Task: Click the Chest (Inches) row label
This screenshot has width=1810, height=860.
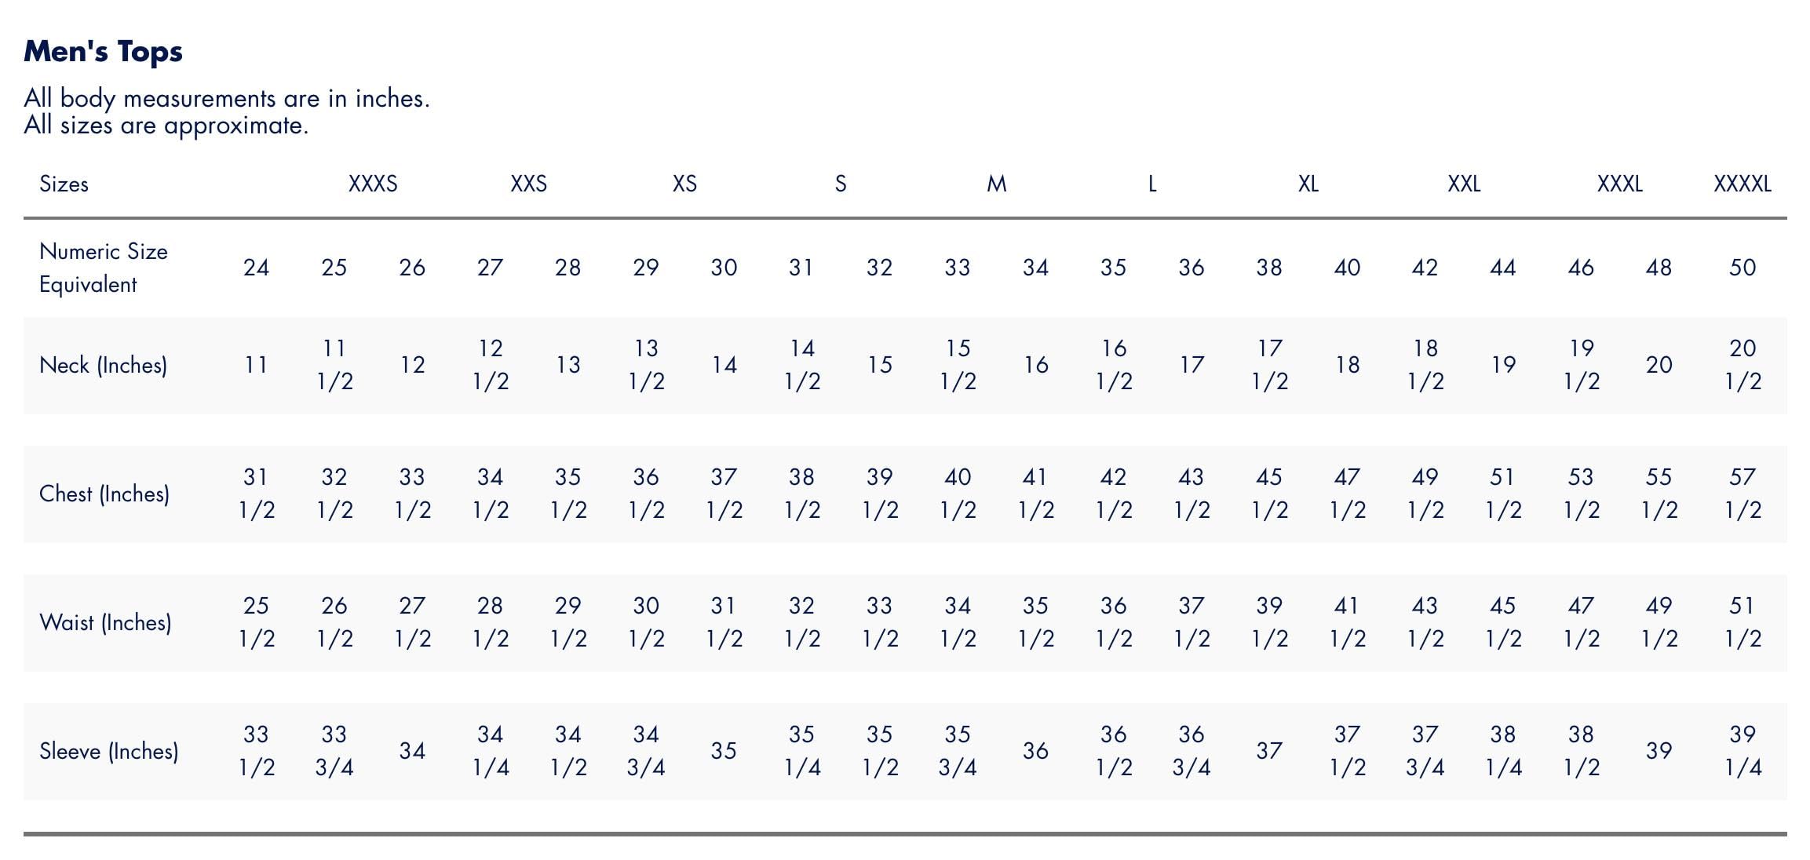Action: click(104, 494)
